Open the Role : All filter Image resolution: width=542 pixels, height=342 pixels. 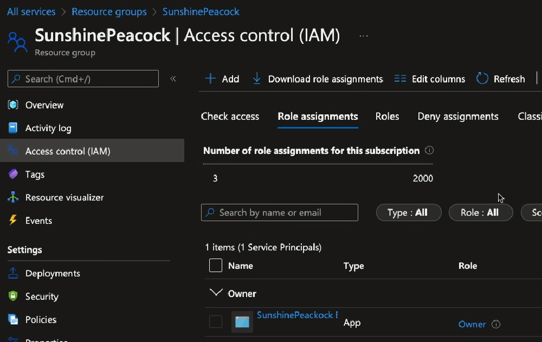(x=480, y=212)
